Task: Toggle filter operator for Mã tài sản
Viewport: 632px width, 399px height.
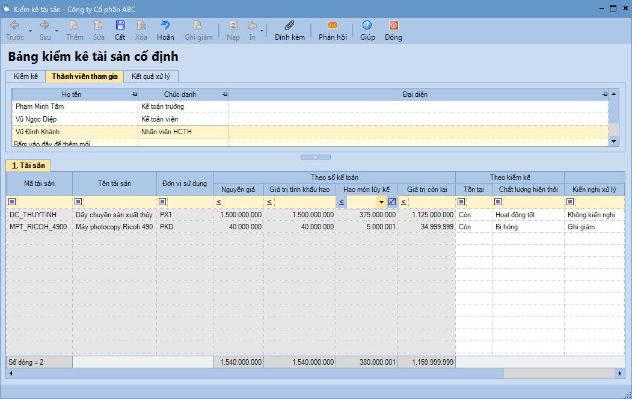Action: tap(12, 202)
